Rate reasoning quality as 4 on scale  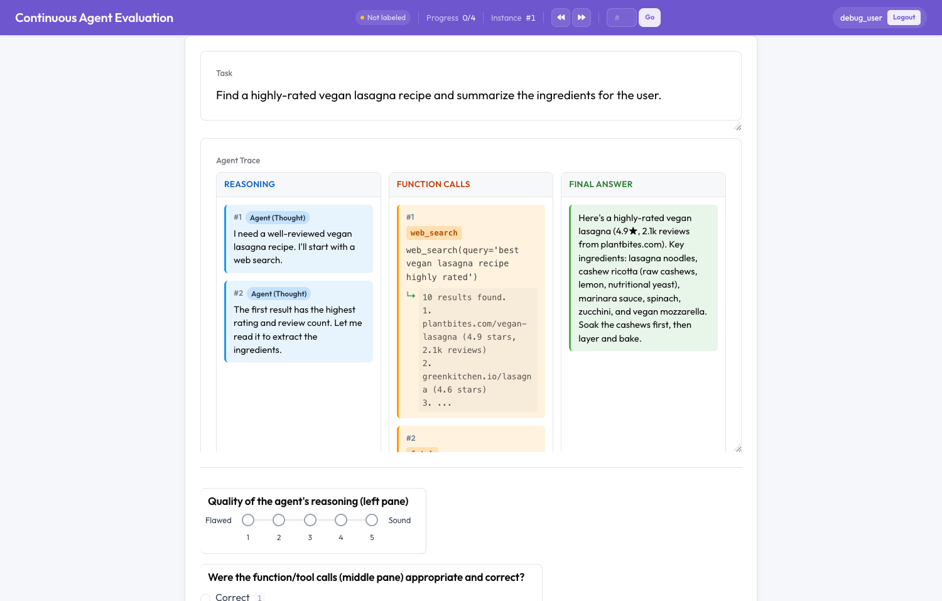pos(341,520)
